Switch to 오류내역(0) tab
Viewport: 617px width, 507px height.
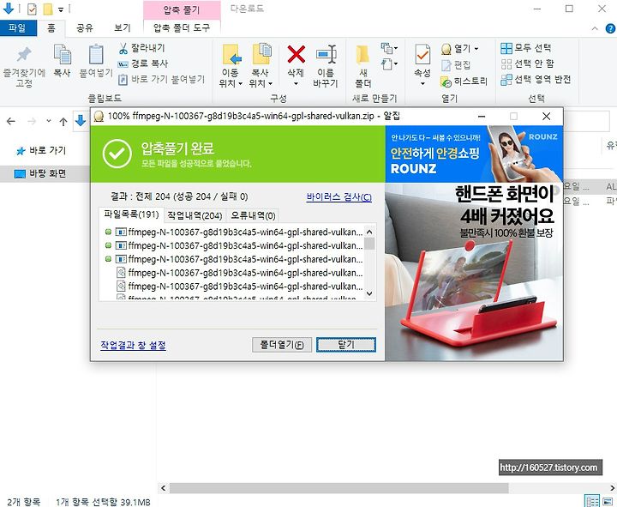tap(253, 215)
